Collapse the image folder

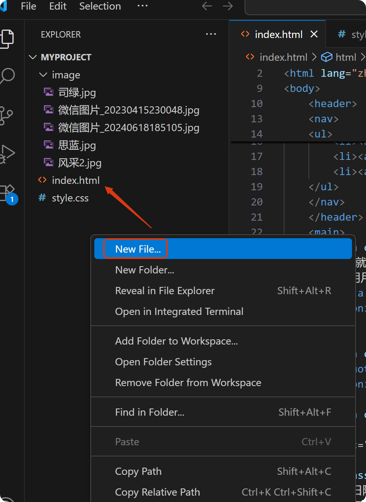point(43,75)
